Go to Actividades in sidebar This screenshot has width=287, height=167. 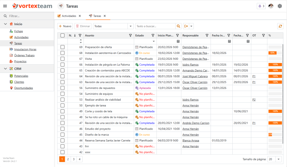[21, 37]
